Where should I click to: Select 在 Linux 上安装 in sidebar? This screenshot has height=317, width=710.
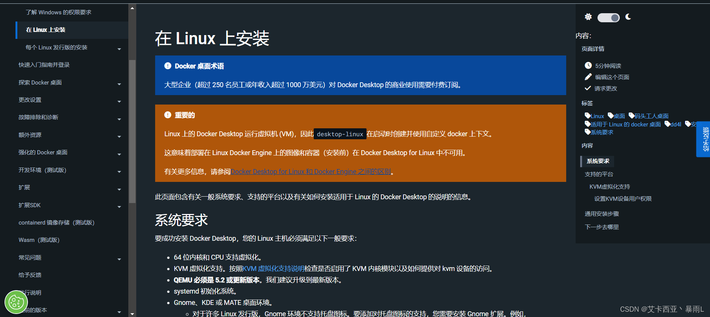point(72,30)
